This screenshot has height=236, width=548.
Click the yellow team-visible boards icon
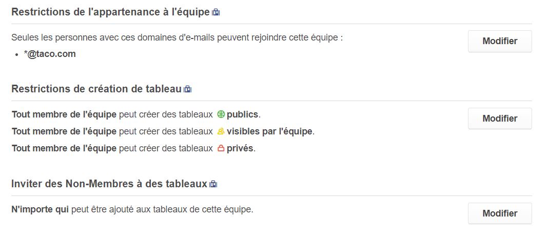point(221,131)
